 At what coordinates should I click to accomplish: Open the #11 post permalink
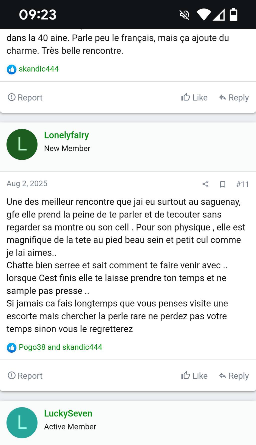tap(242, 184)
